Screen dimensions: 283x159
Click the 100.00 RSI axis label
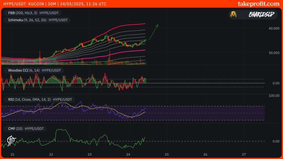coord(274,96)
